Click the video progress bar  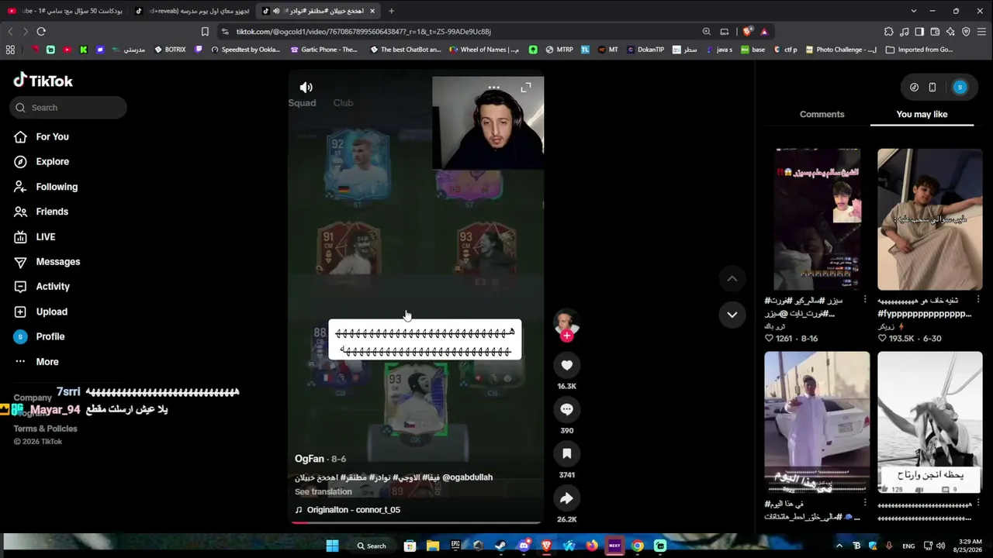tap(416, 522)
